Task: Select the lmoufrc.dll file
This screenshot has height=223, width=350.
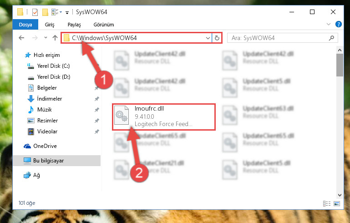Action: (x=164, y=117)
